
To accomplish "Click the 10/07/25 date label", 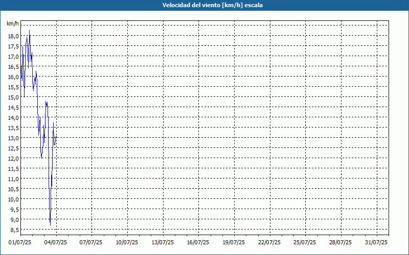I will tap(127, 243).
